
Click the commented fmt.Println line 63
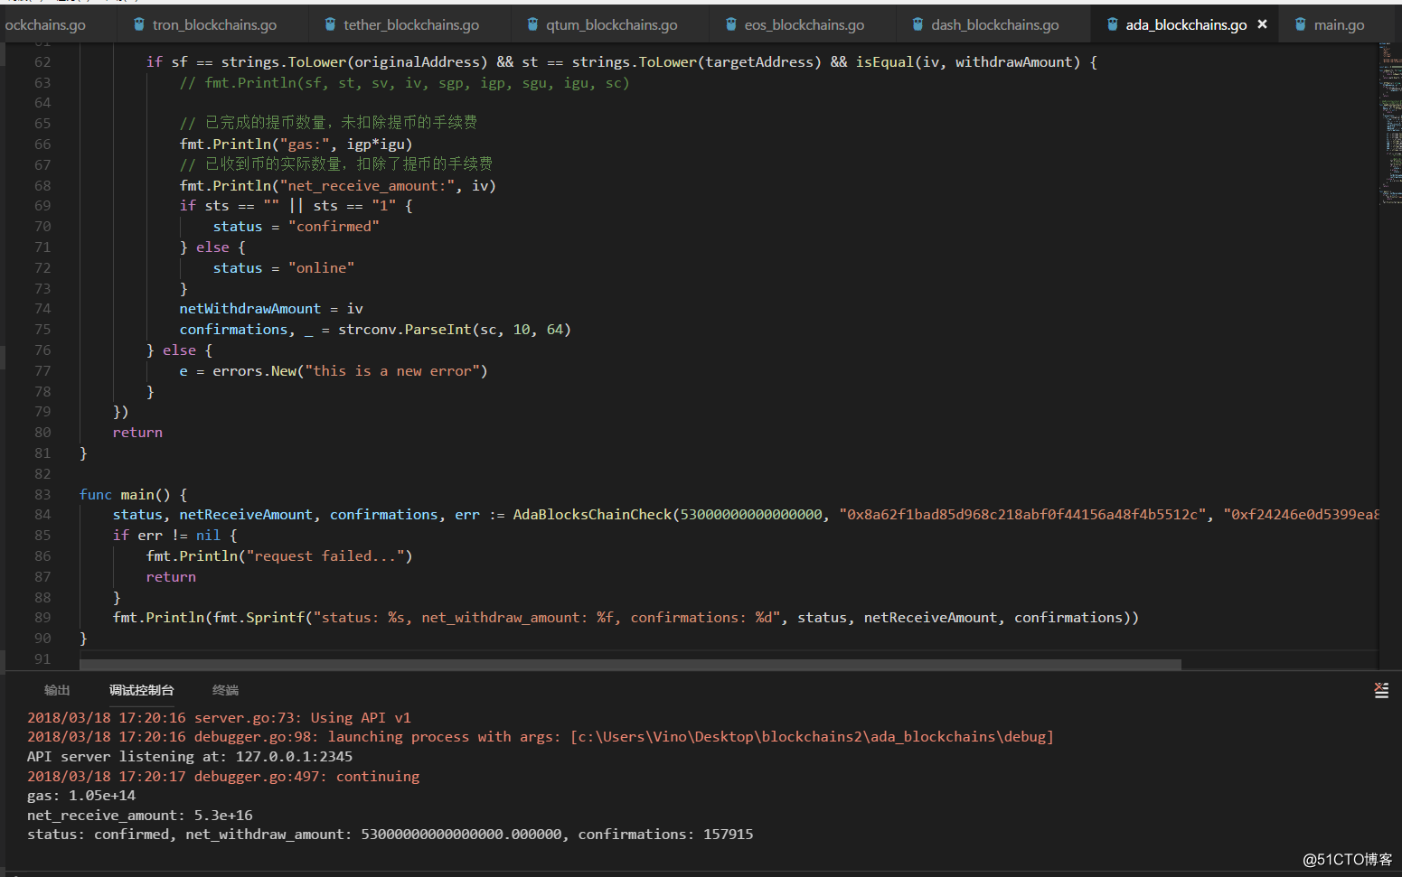[x=404, y=83]
